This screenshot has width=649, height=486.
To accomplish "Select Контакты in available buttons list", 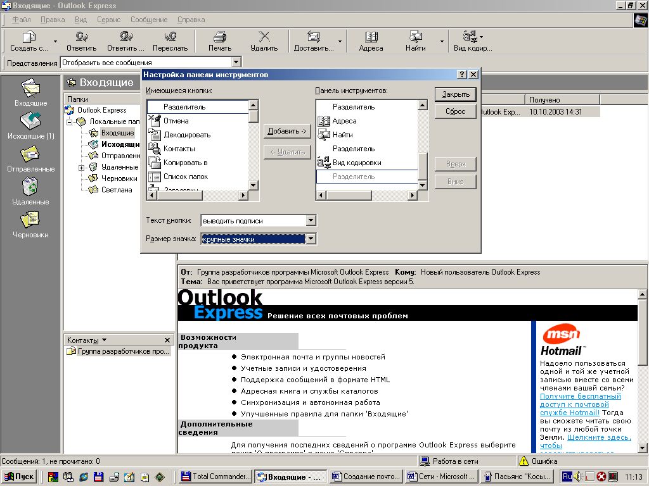I will click(198, 149).
